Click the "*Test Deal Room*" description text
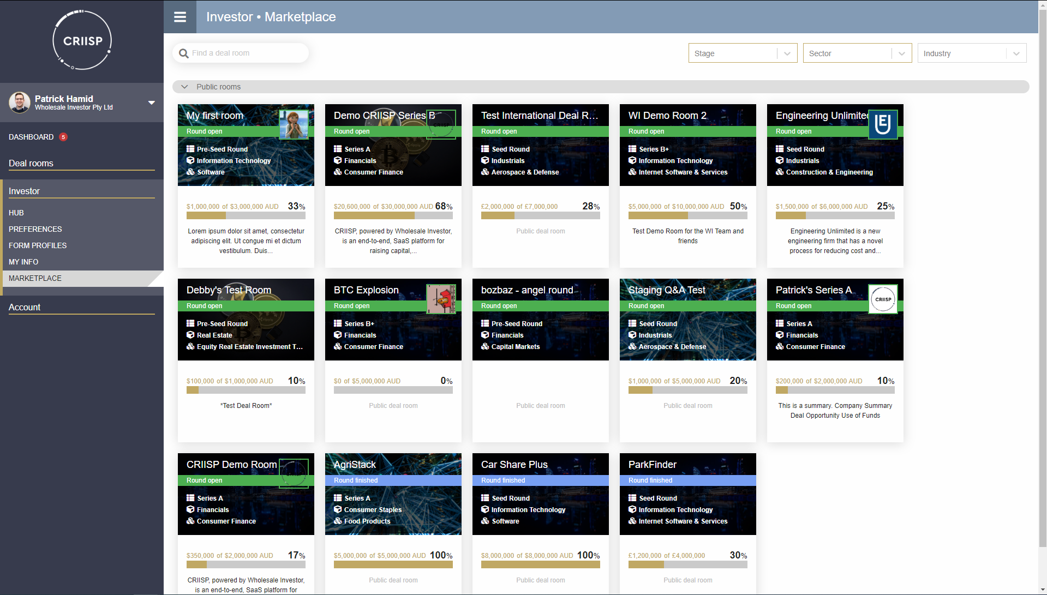This screenshot has height=595, width=1047. [246, 406]
